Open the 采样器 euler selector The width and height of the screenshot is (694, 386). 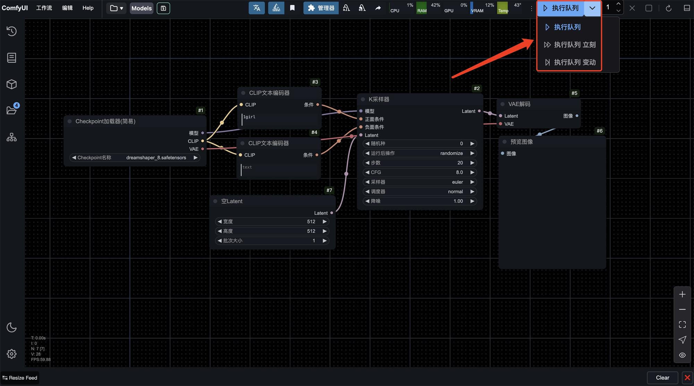[x=420, y=182]
